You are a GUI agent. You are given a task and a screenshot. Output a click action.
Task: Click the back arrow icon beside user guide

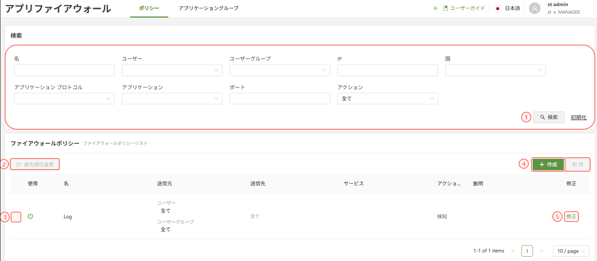coord(435,8)
